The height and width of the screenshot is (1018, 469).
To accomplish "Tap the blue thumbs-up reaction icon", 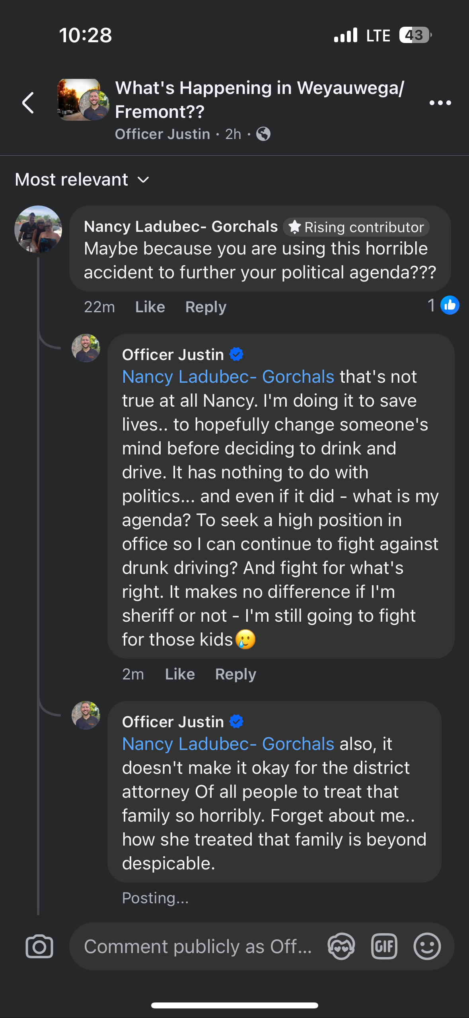I will [x=450, y=305].
